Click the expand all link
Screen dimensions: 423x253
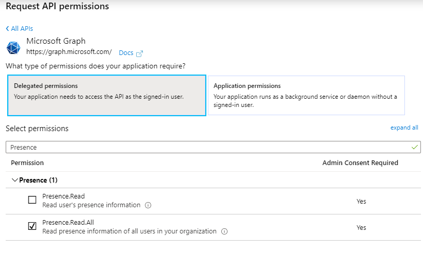[x=404, y=128]
